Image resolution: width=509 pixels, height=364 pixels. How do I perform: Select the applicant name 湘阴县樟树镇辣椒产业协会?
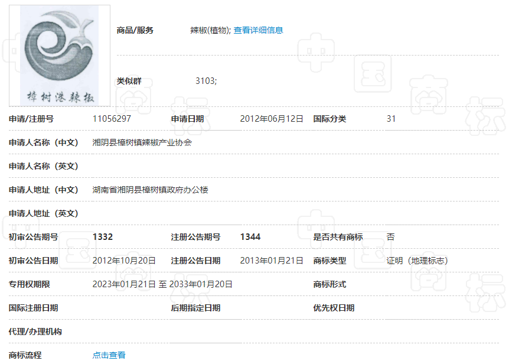[142, 142]
